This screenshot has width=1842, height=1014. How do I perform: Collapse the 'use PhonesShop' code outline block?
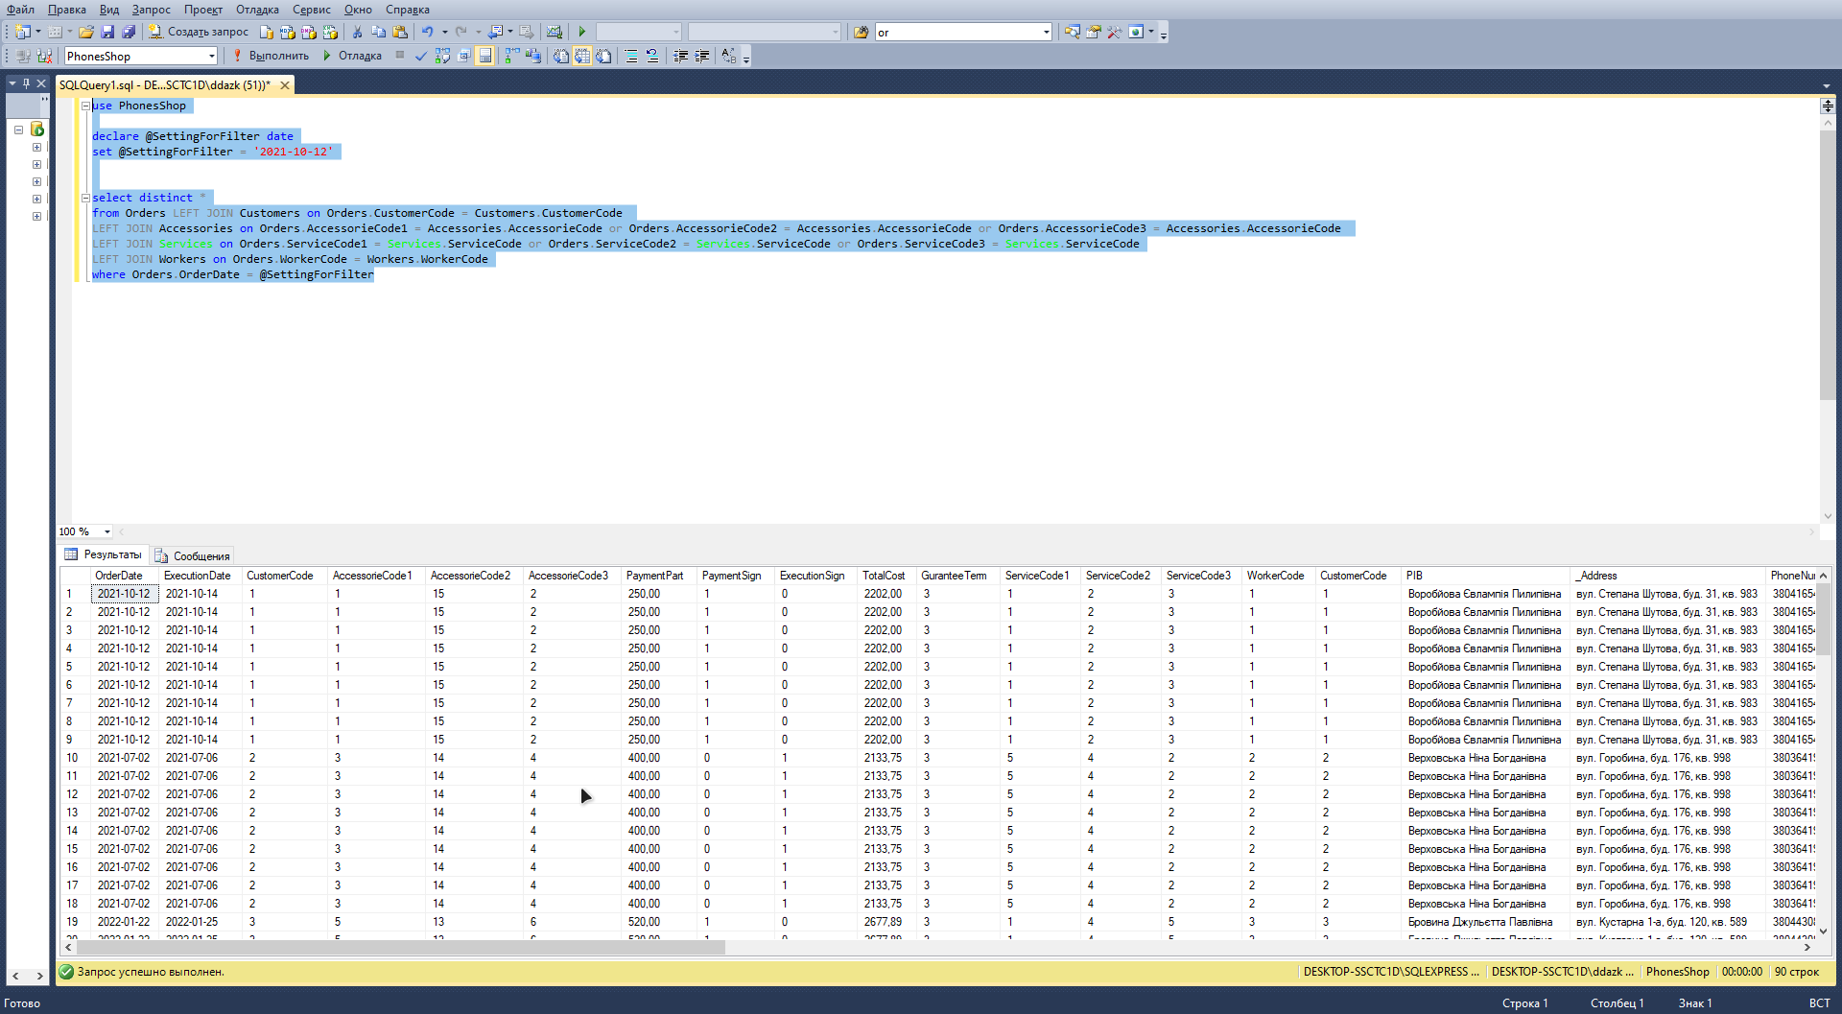pyautogui.click(x=85, y=106)
